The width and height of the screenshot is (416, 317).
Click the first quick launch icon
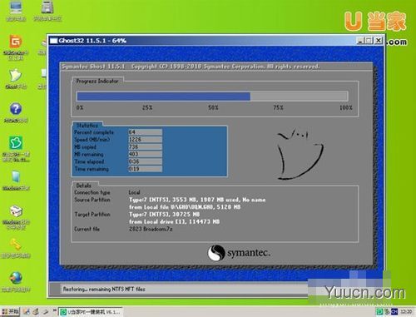pyautogui.click(x=27, y=312)
